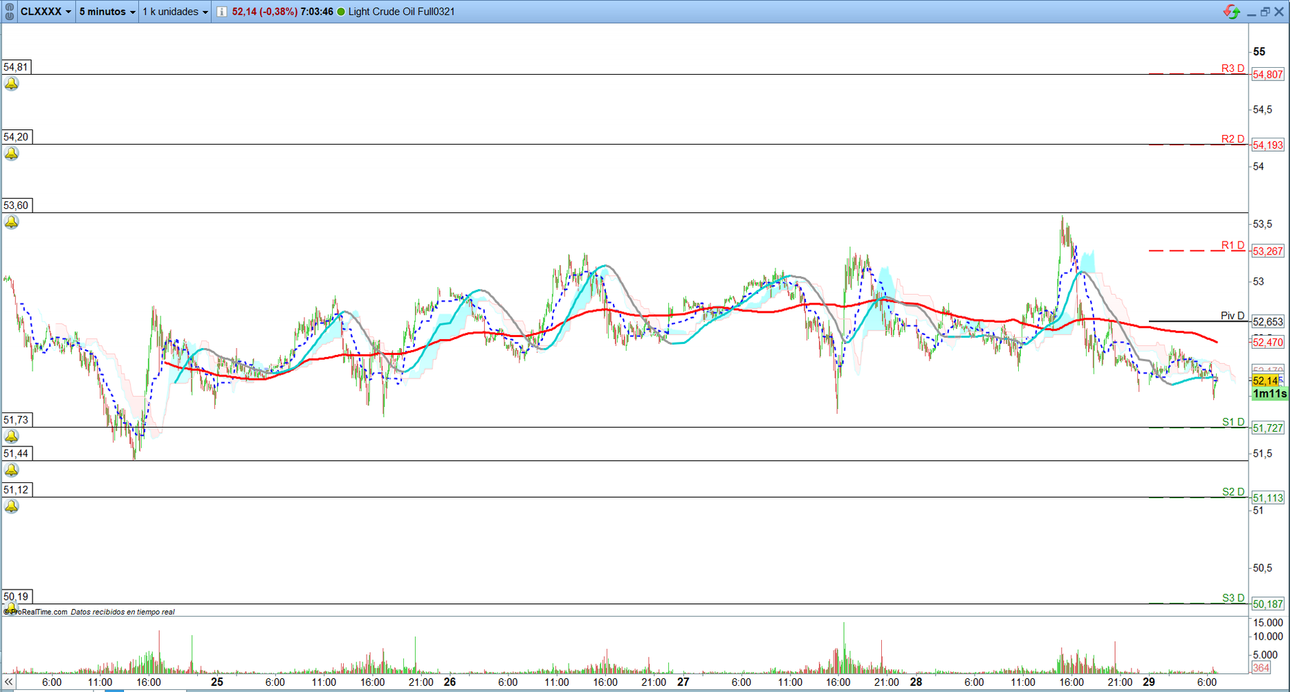Click the 53,60 price level label
The width and height of the screenshot is (1290, 692).
click(x=16, y=206)
